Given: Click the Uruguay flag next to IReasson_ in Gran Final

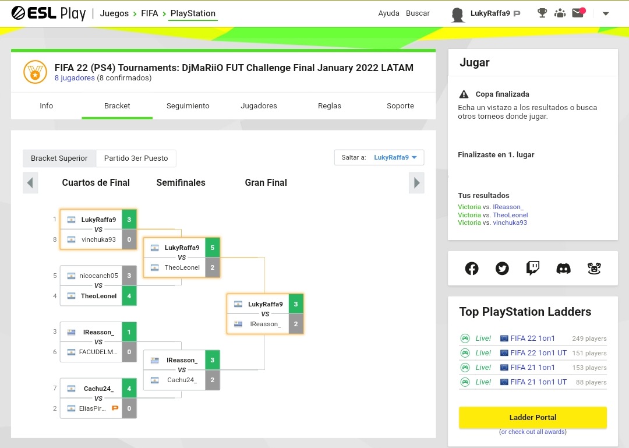Looking at the screenshot, I should pos(238,324).
